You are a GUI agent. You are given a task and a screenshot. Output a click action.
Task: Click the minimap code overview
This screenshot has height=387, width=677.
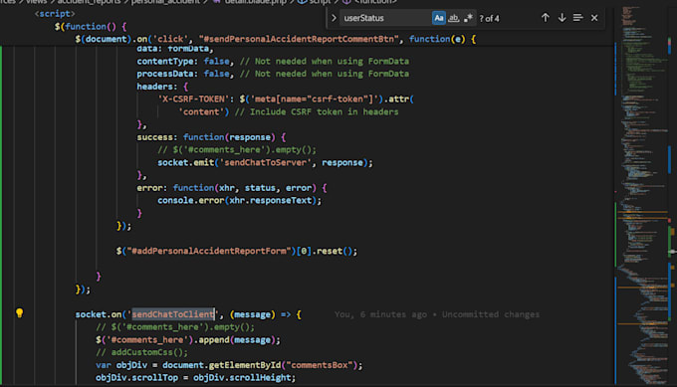pos(643,194)
